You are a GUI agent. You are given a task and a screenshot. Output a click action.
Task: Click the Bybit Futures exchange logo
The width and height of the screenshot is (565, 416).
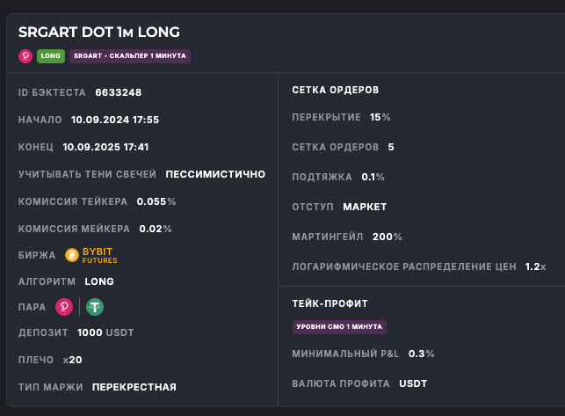[x=91, y=256]
